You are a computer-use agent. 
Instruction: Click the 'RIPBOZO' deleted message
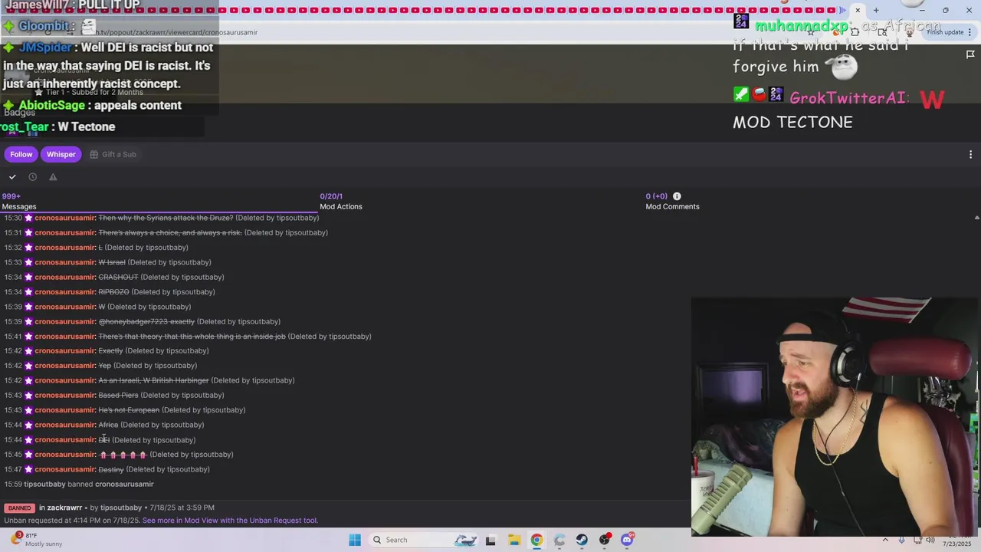113,292
